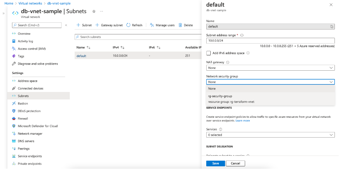
Task: Sort the table by IPv6 column
Action: (x=155, y=47)
